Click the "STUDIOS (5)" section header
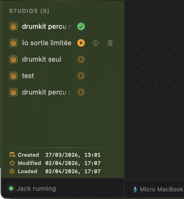The height and width of the screenshot is (199, 184). (x=29, y=11)
